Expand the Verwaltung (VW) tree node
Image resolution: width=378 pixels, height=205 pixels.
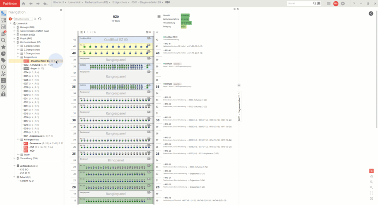click(x=14, y=158)
